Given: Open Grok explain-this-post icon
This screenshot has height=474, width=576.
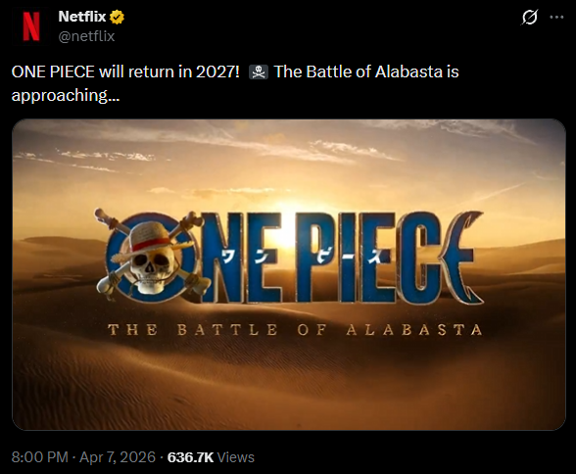Looking at the screenshot, I should pos(529,18).
